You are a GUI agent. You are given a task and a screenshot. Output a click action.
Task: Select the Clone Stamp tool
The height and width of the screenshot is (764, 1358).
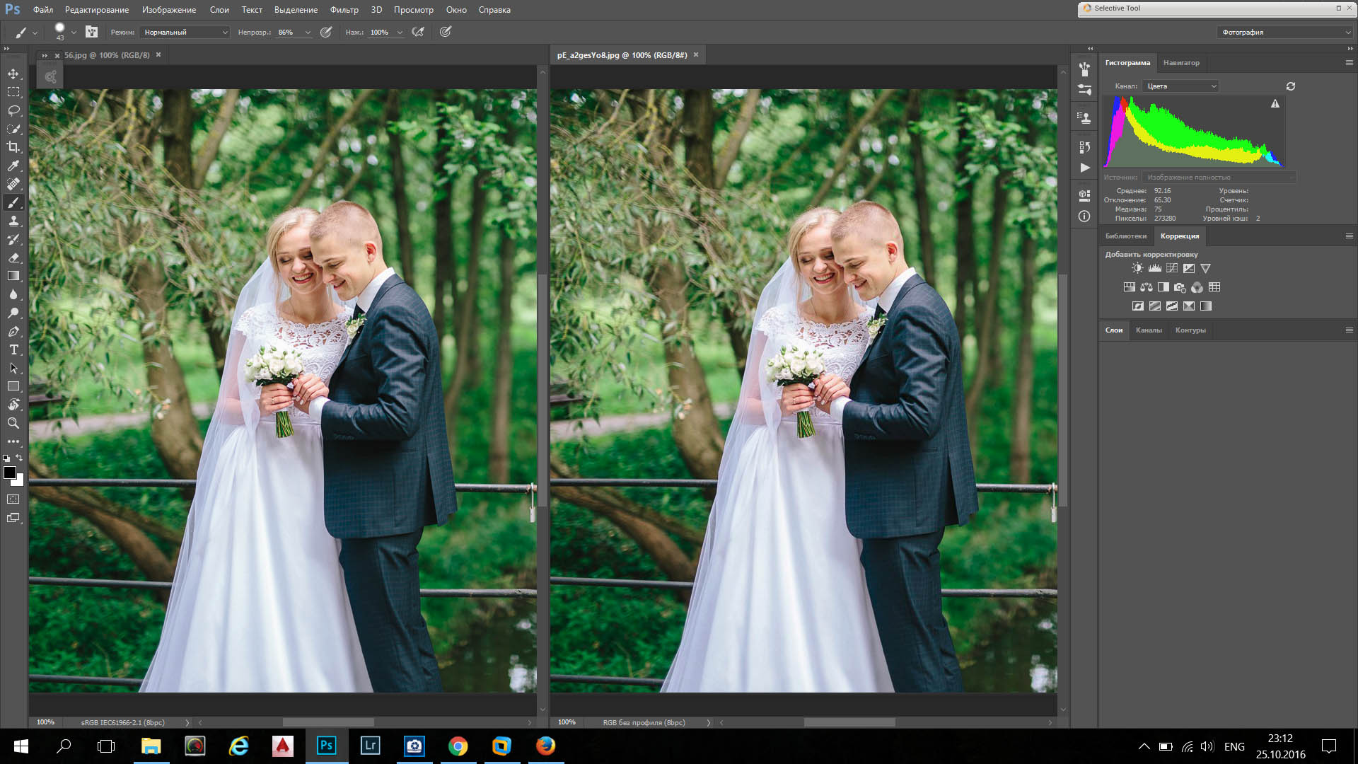tap(13, 221)
